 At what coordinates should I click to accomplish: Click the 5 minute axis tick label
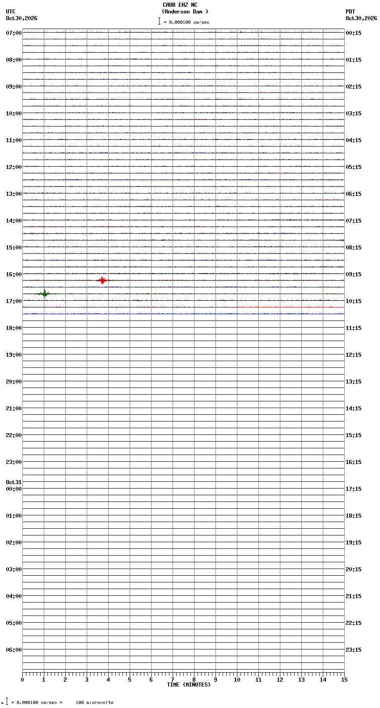(x=130, y=680)
